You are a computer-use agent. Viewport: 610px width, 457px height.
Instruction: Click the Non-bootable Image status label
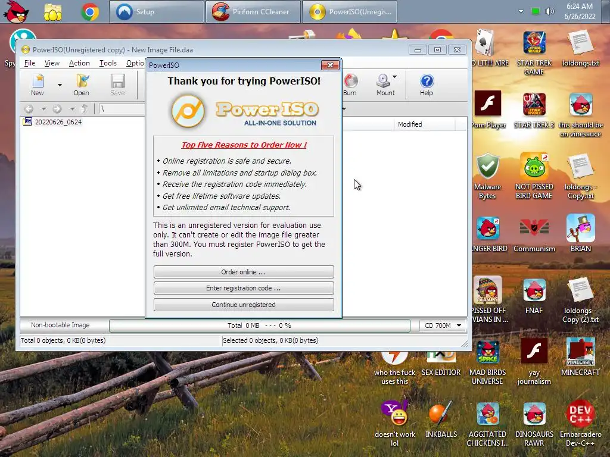pyautogui.click(x=60, y=325)
